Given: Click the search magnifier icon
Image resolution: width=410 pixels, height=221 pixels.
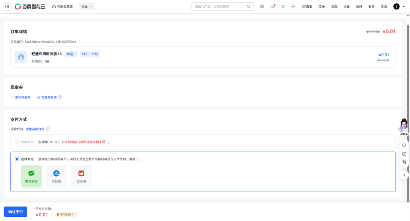Looking at the screenshot, I should pos(248,6).
